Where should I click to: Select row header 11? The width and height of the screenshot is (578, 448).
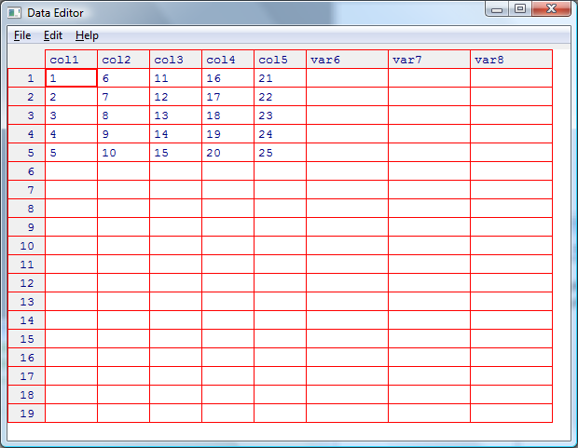click(x=26, y=265)
